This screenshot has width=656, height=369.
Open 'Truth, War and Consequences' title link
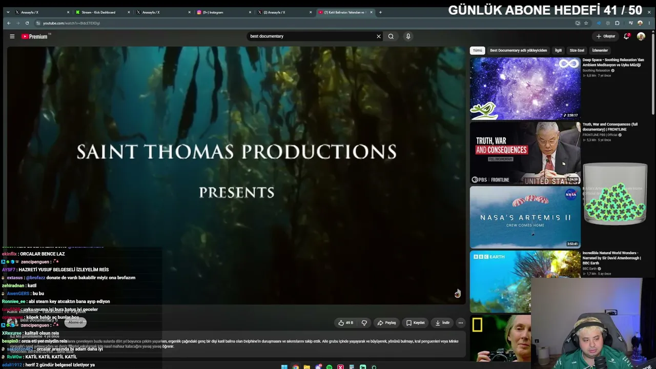click(610, 127)
